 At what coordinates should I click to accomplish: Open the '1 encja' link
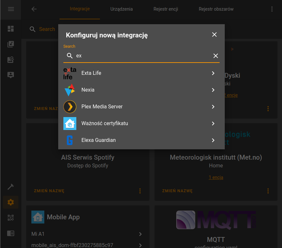click(x=216, y=177)
